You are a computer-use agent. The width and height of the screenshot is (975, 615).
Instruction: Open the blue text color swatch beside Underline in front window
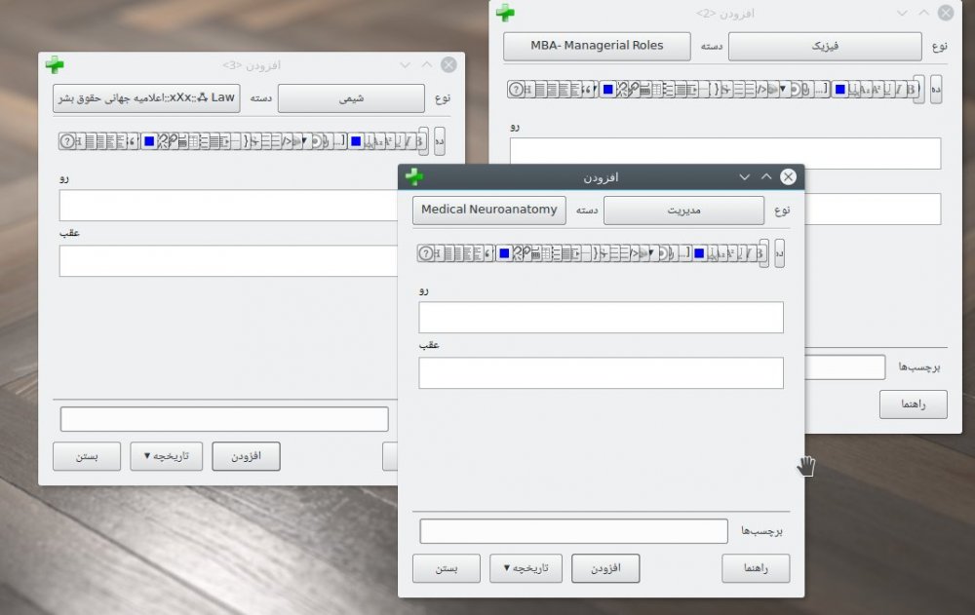pos(699,253)
